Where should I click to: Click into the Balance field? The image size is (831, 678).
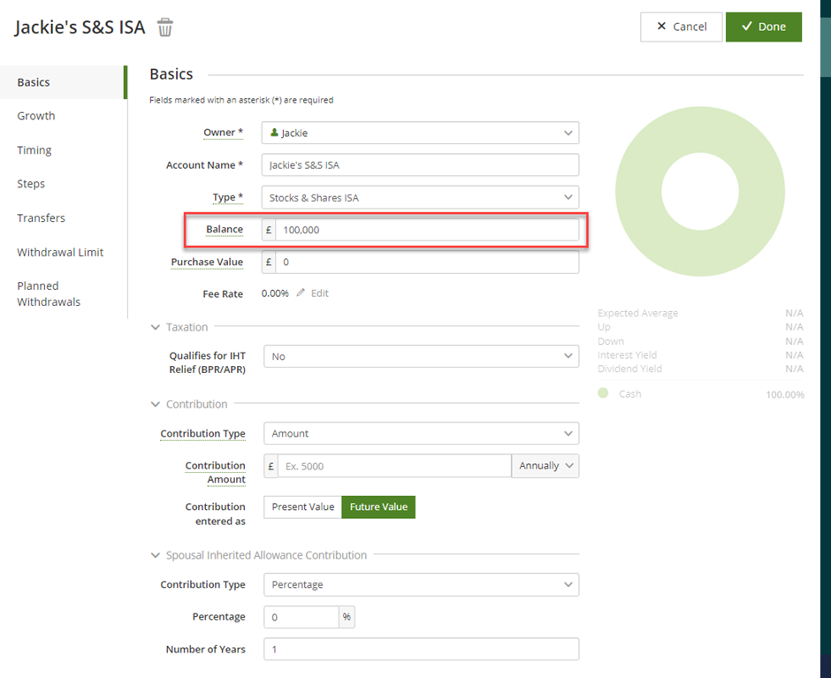coord(426,230)
